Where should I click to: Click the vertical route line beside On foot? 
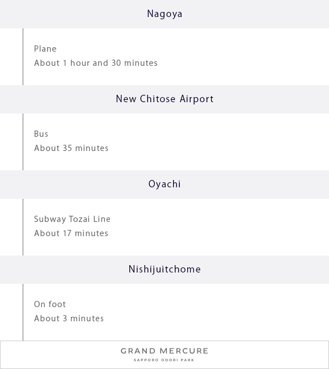click(x=23, y=312)
